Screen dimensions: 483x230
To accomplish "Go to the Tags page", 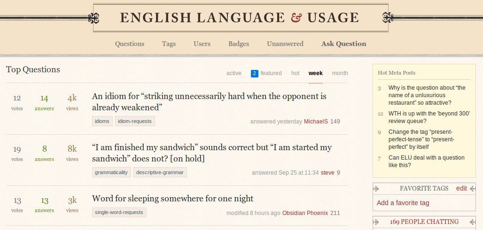I will click(x=169, y=44).
